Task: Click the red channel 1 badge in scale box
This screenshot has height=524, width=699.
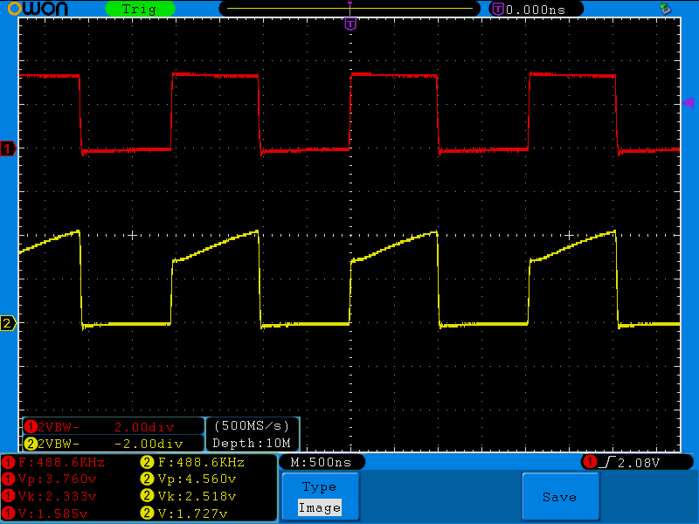Action: [x=31, y=427]
